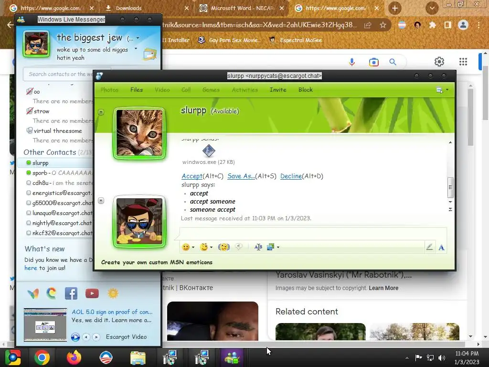489x367 pixels.
Task: Open the change font tool in the chat toolbar
Action: (x=258, y=247)
